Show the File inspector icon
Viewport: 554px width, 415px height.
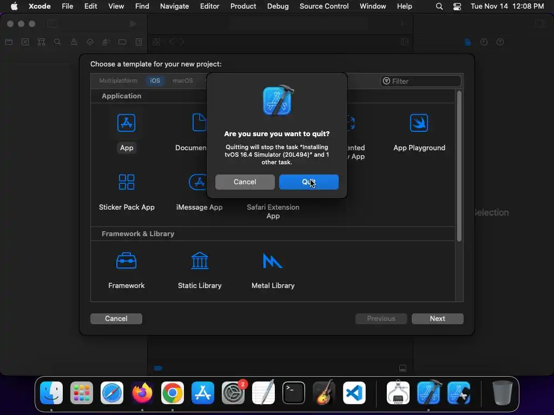(x=468, y=42)
